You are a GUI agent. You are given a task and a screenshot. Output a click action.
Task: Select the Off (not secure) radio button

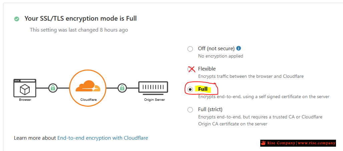tap(190, 49)
